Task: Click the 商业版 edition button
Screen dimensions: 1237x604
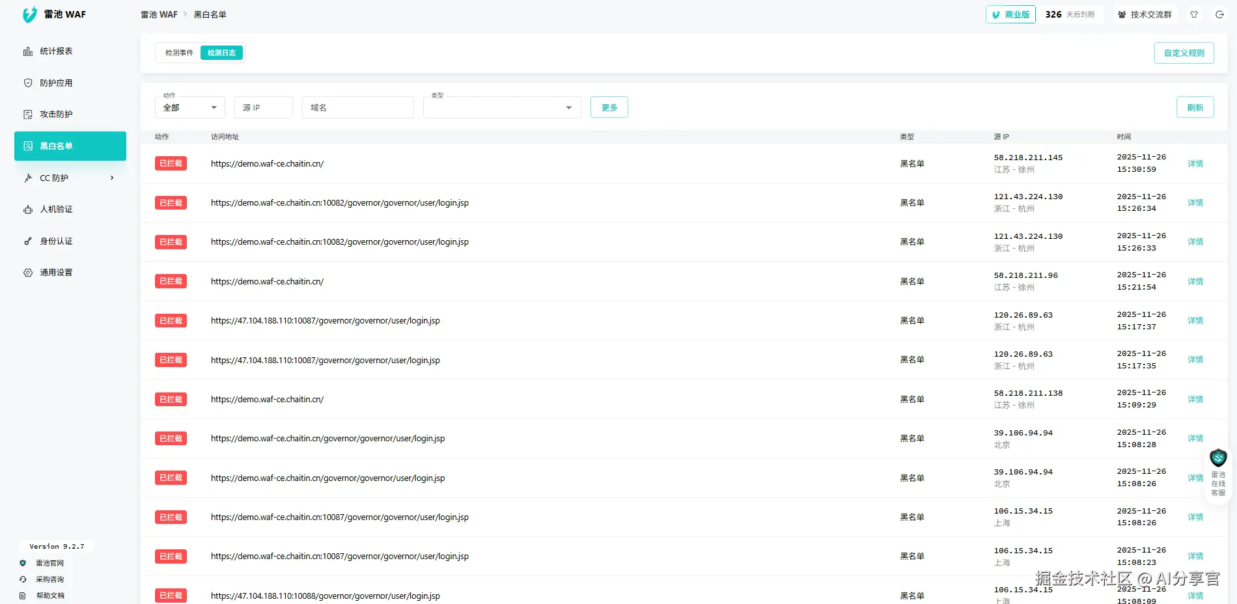Action: click(1010, 14)
